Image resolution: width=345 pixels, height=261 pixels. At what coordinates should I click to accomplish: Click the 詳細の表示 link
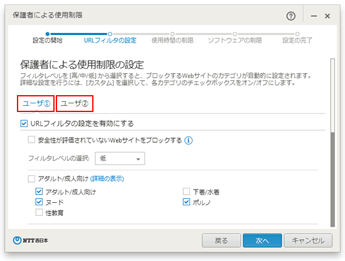point(107,178)
